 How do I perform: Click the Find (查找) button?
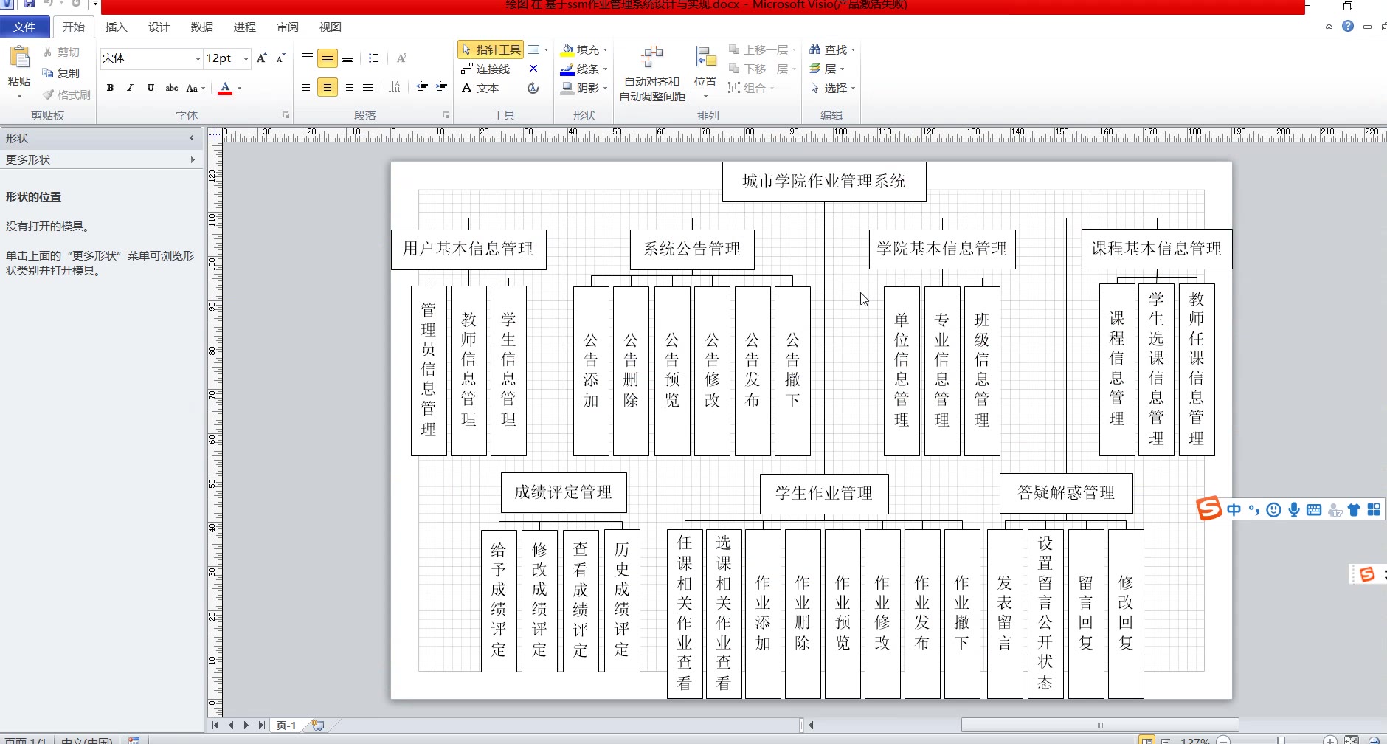pyautogui.click(x=829, y=49)
